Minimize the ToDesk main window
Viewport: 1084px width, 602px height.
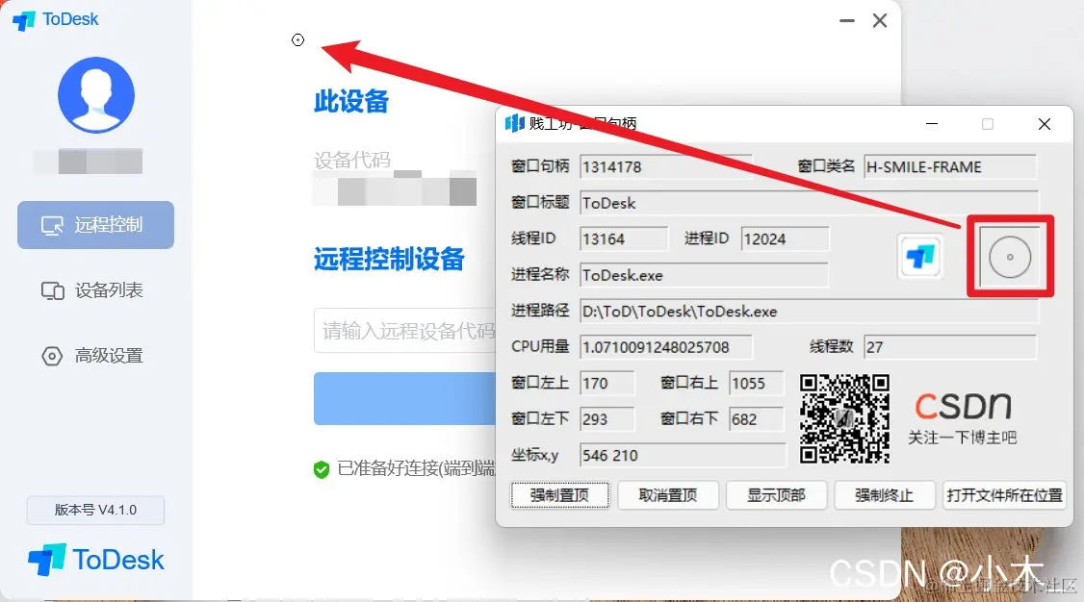coord(847,21)
